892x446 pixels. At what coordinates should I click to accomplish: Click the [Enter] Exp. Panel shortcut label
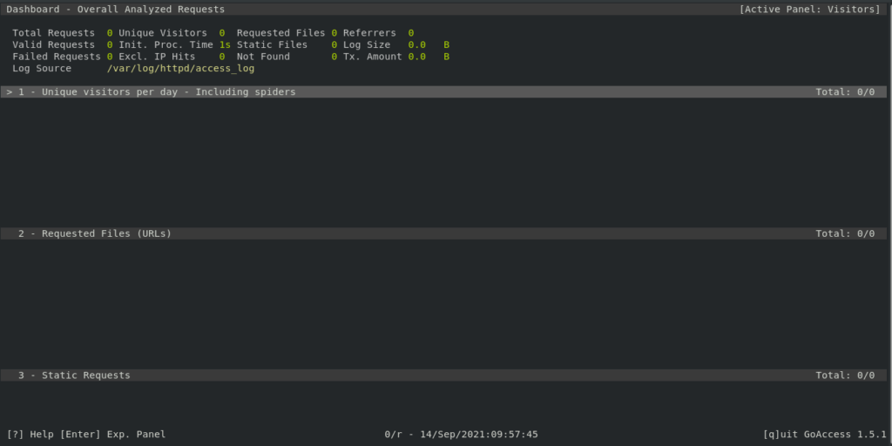coord(112,434)
